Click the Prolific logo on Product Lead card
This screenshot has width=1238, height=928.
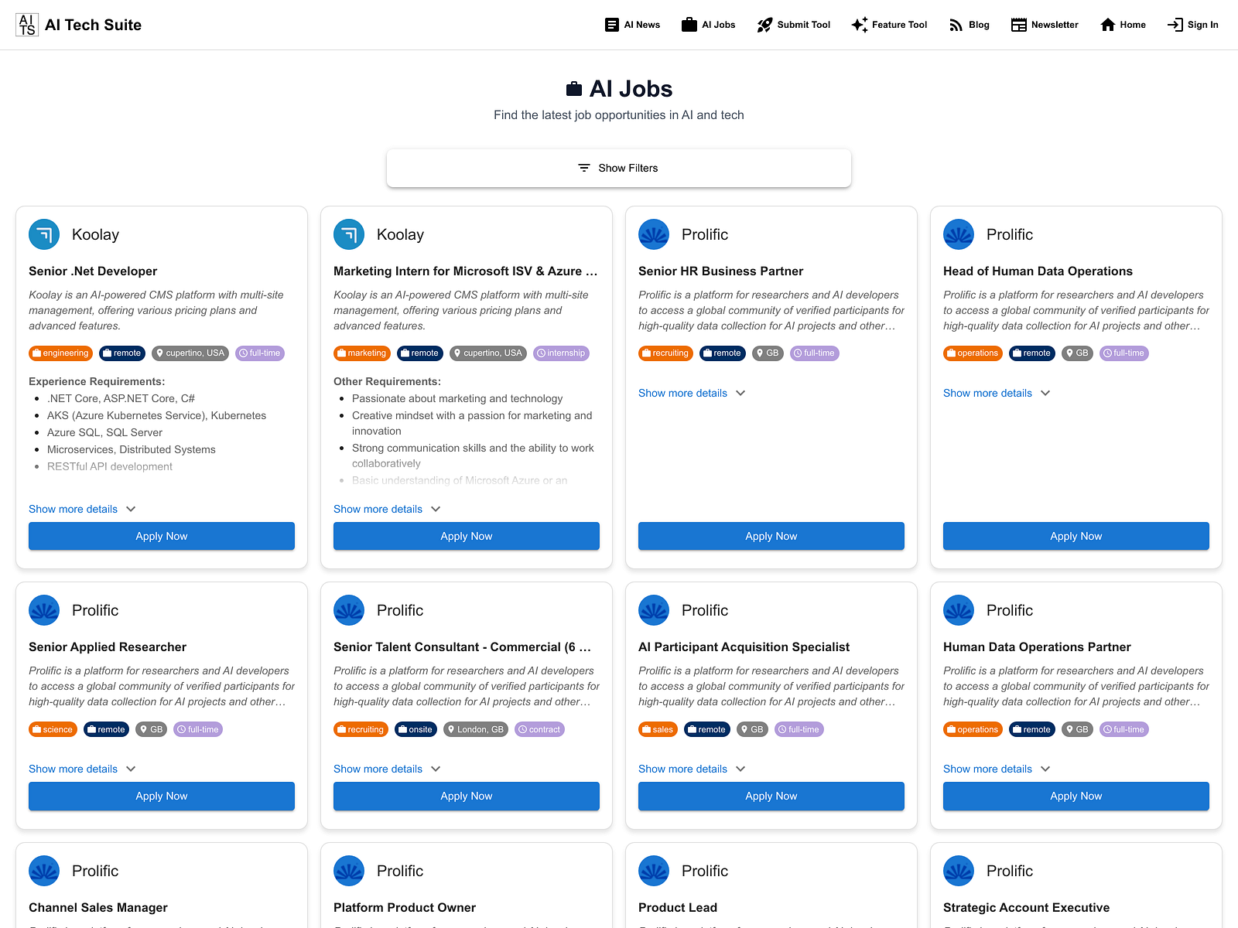[x=654, y=871]
